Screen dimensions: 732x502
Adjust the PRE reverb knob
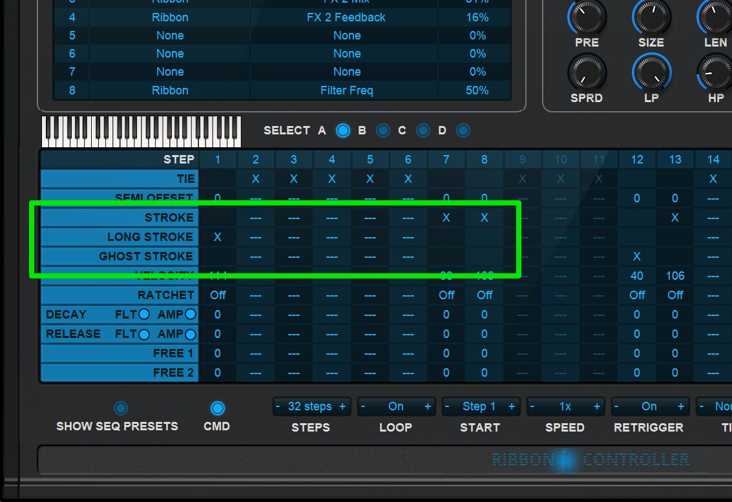click(x=587, y=16)
